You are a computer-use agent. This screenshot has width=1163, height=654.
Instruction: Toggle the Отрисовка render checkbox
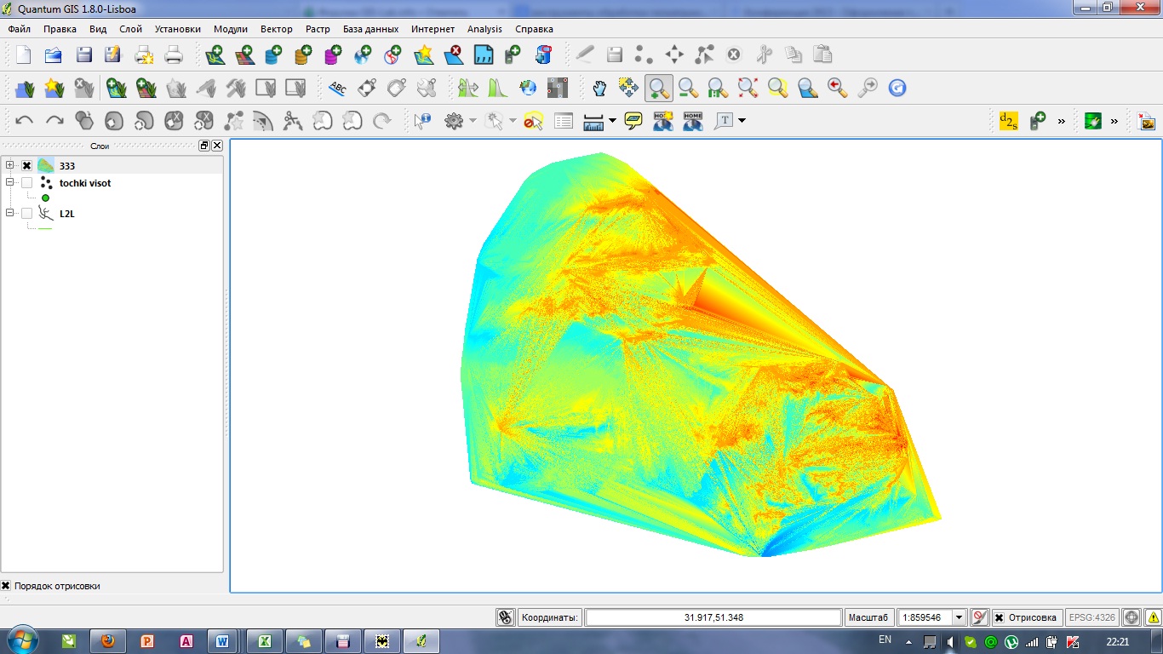point(1000,617)
